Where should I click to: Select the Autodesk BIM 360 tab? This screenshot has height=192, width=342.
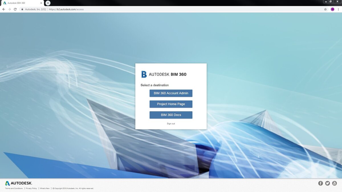point(22,3)
